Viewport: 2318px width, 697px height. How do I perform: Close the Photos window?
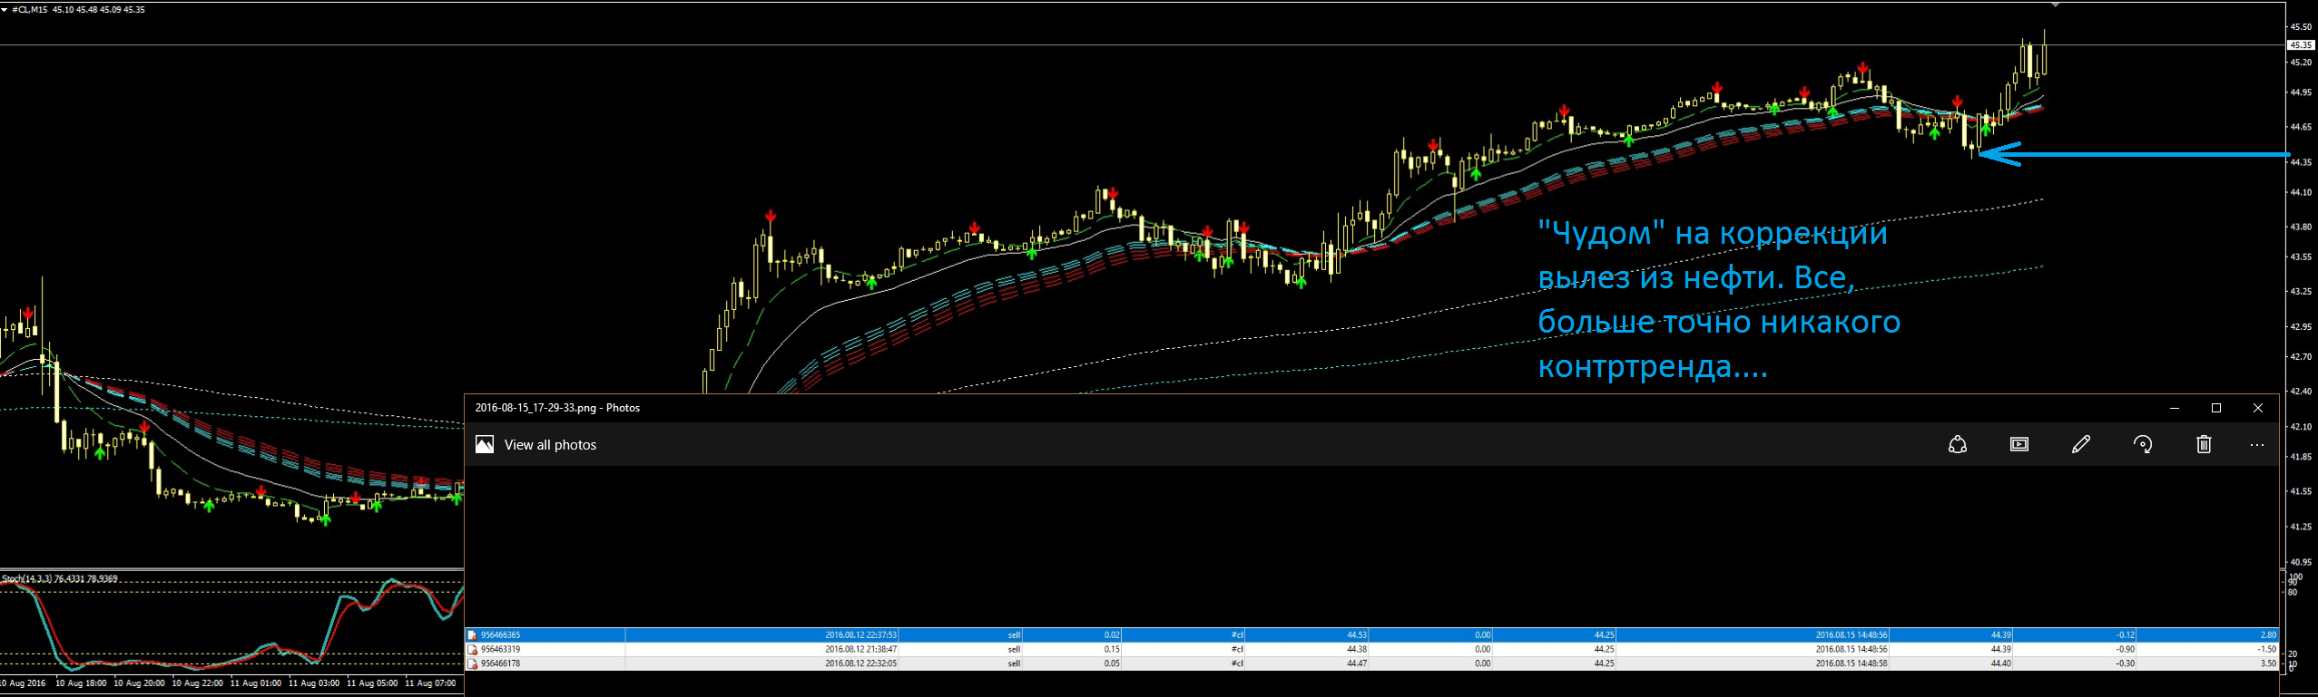[2258, 408]
